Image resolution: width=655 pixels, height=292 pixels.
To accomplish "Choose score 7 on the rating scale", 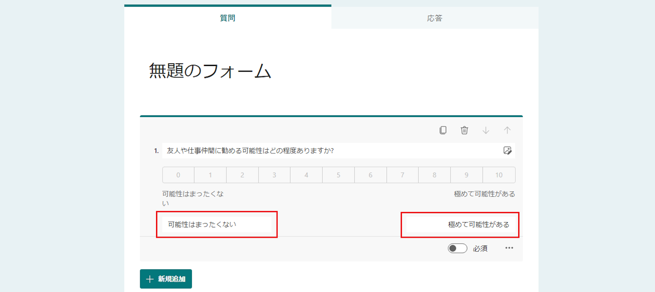I will pyautogui.click(x=402, y=175).
